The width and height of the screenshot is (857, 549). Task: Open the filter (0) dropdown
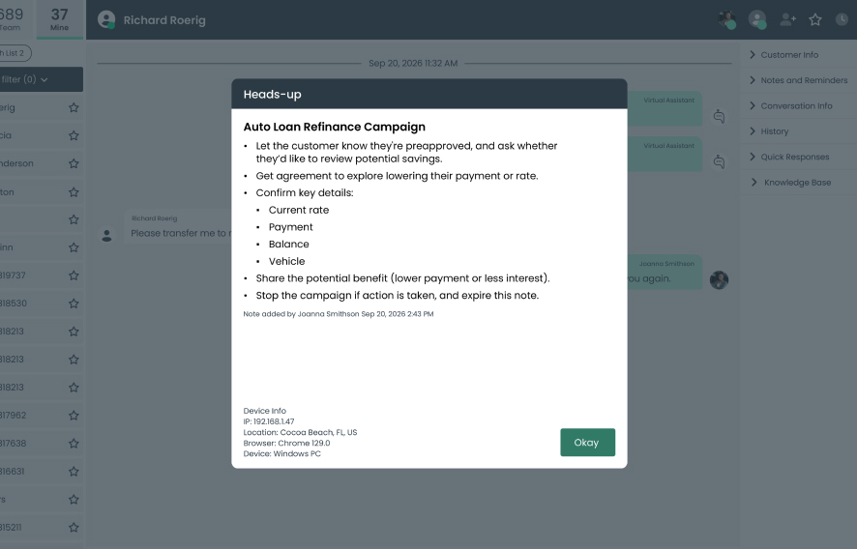pos(42,79)
